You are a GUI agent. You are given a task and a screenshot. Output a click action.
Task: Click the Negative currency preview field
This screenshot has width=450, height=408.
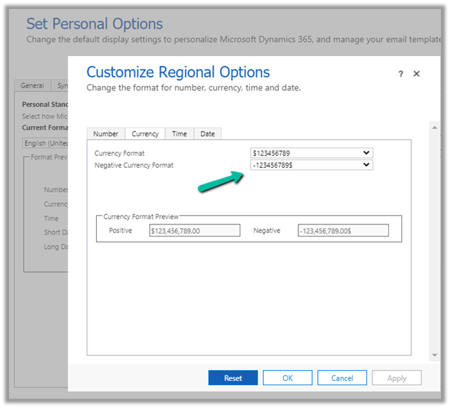click(x=343, y=231)
